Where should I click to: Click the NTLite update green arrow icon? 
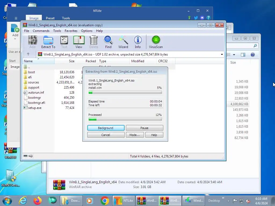point(189,17)
